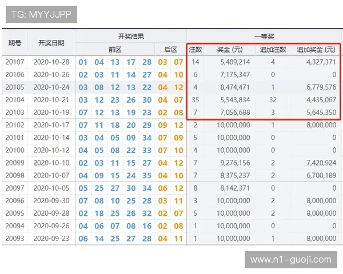The width and height of the screenshot is (343, 274).
Task: Click the 开奖日期 column header
Action: (51, 43)
